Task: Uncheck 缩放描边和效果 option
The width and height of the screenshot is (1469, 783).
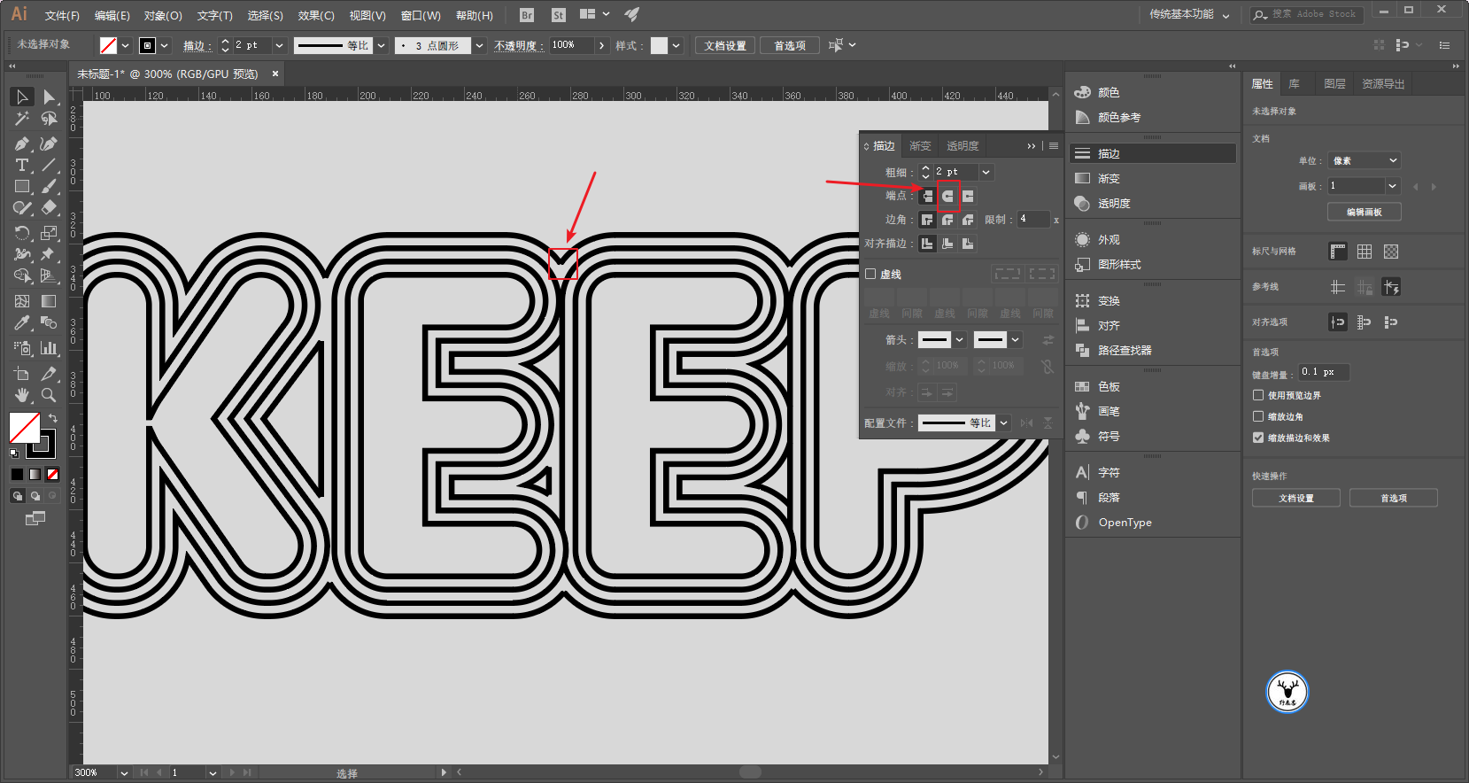Action: click(x=1258, y=438)
